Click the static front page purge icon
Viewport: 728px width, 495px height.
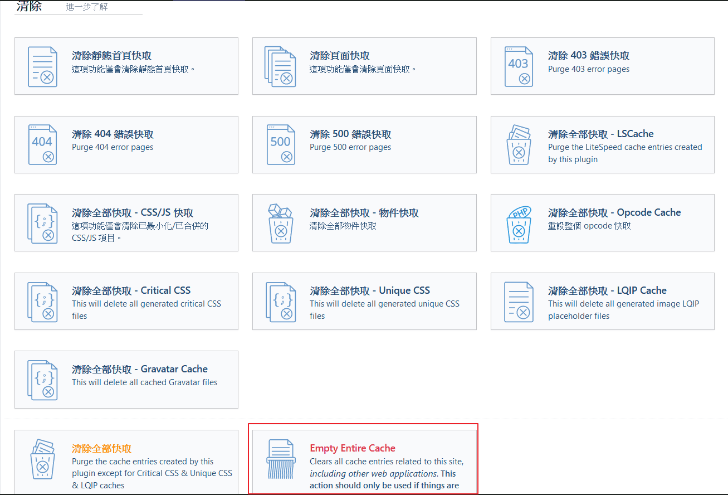click(42, 66)
